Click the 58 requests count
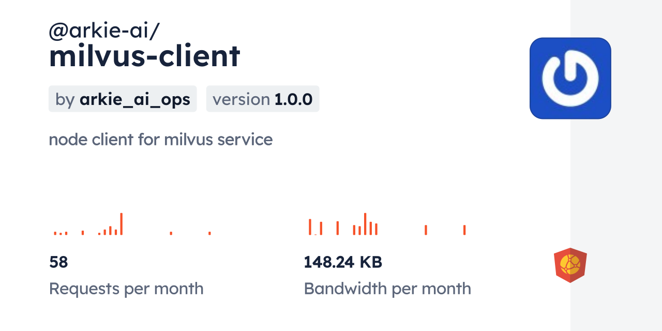This screenshot has height=331, width=662. coord(58,262)
